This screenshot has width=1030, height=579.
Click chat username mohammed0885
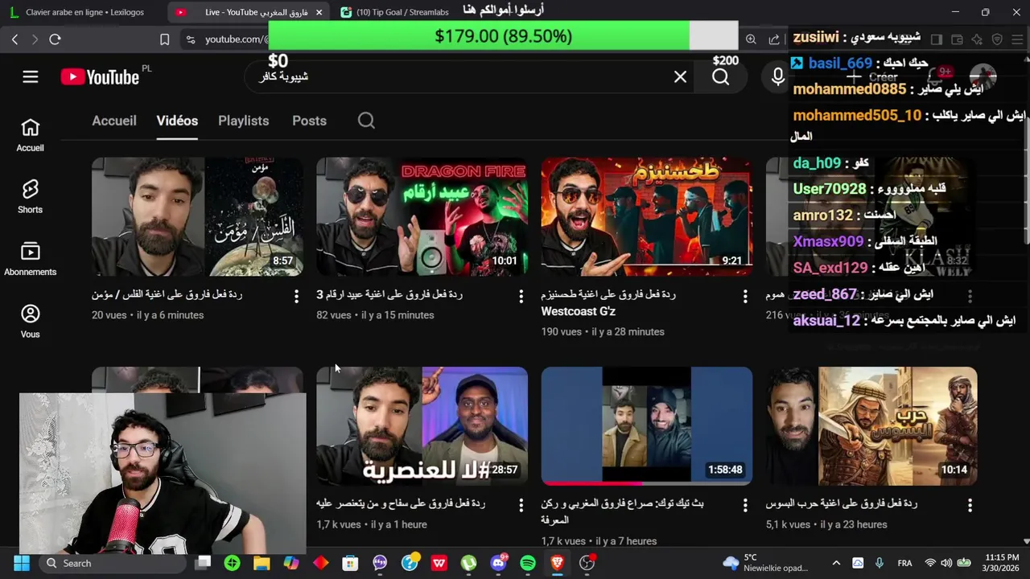pos(849,89)
